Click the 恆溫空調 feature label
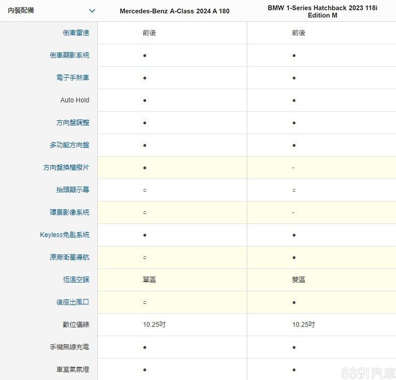This screenshot has width=396, height=380. click(76, 280)
